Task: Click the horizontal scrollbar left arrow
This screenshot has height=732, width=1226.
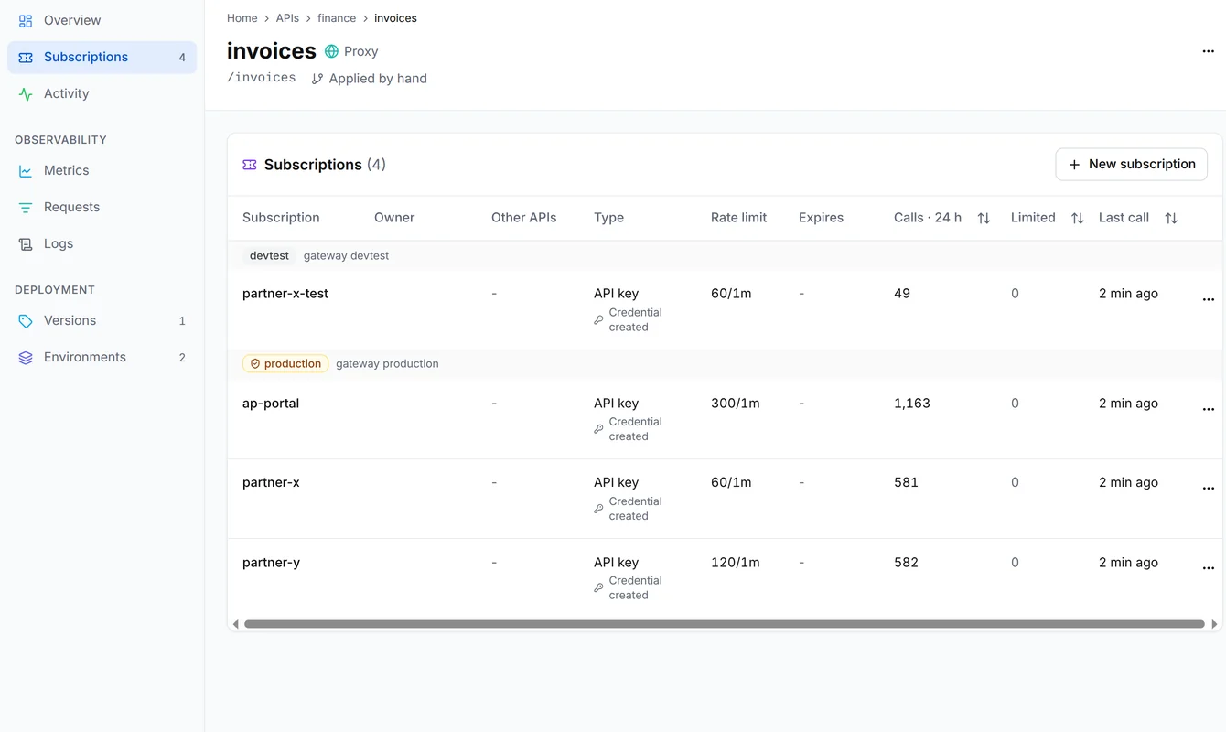Action: (x=235, y=624)
